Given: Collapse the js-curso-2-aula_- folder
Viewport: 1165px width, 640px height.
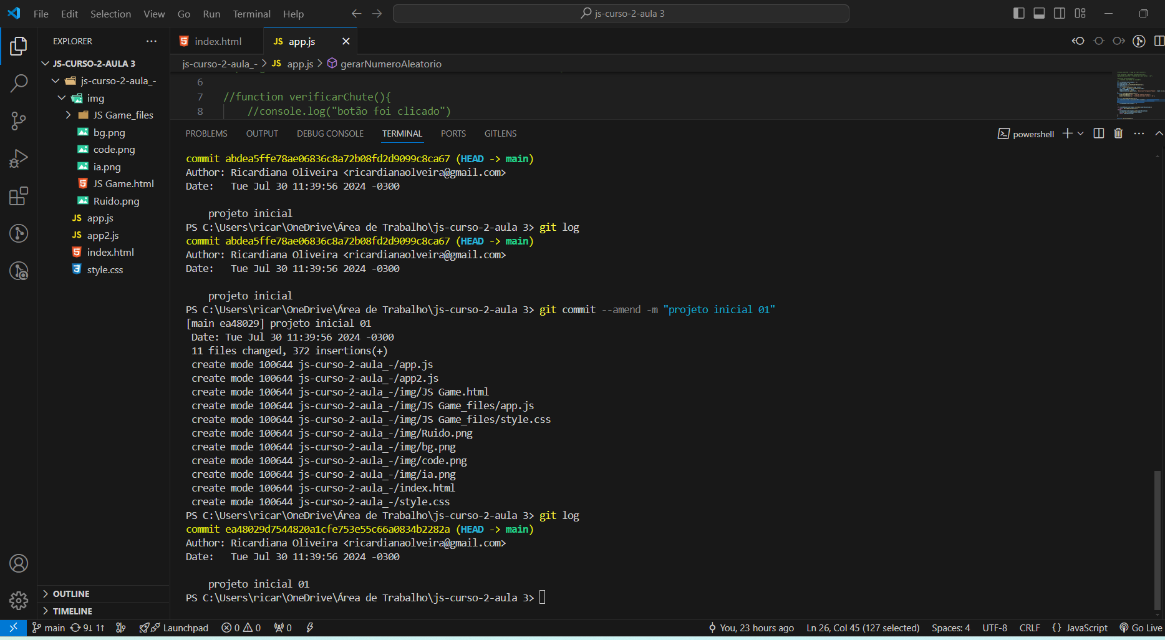Looking at the screenshot, I should pyautogui.click(x=104, y=80).
